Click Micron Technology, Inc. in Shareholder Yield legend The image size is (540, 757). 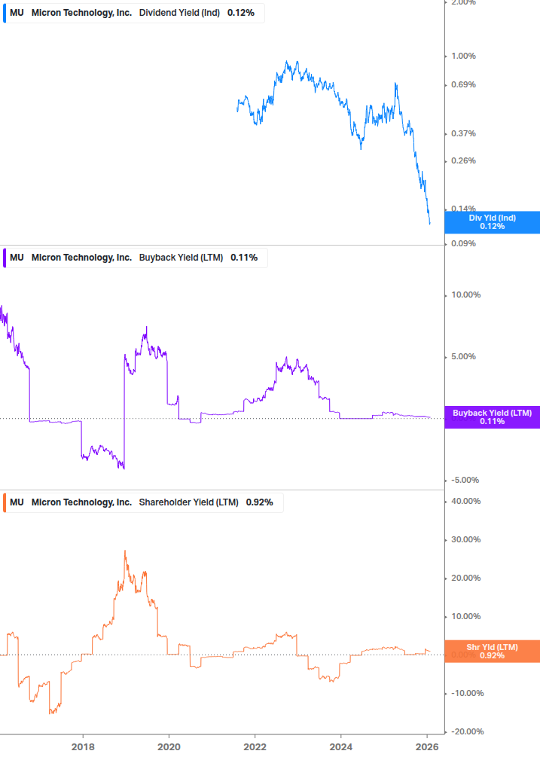81,502
